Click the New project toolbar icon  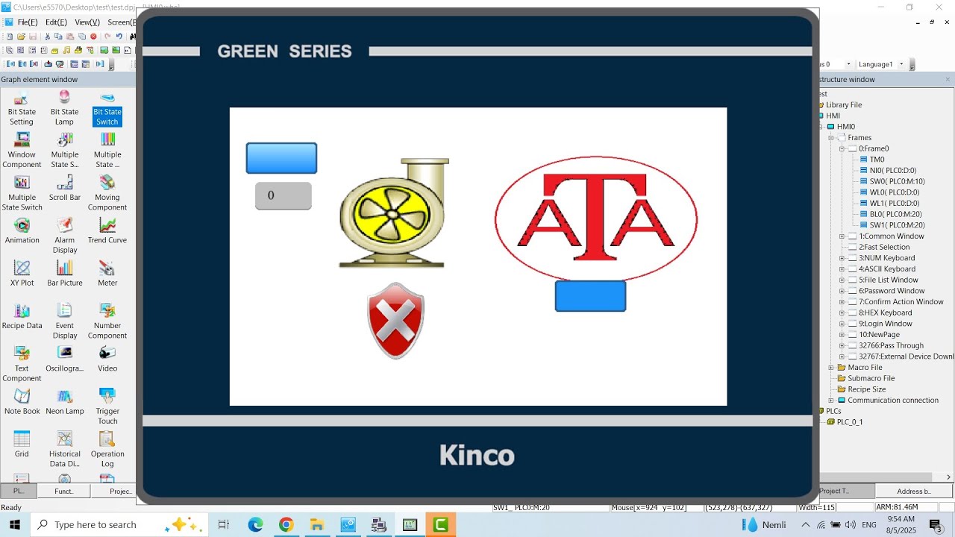(9, 36)
